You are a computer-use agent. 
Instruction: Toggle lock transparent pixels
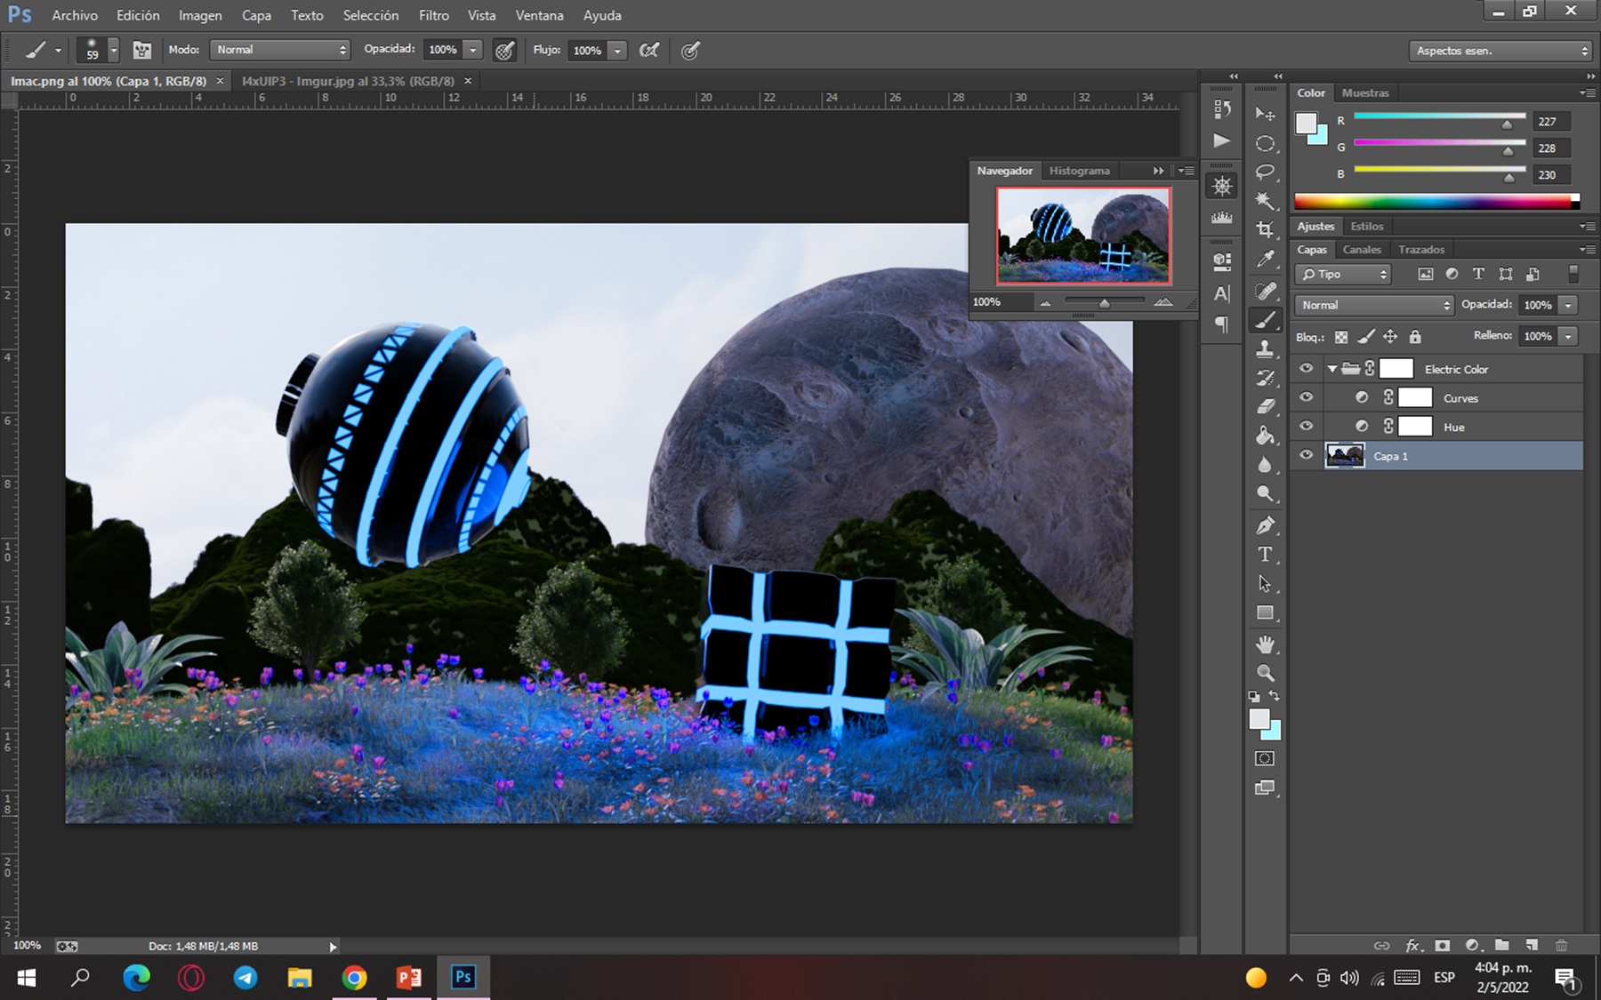(x=1341, y=337)
